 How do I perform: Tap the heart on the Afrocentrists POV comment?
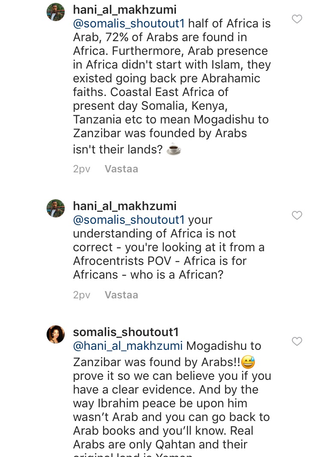tap(297, 215)
